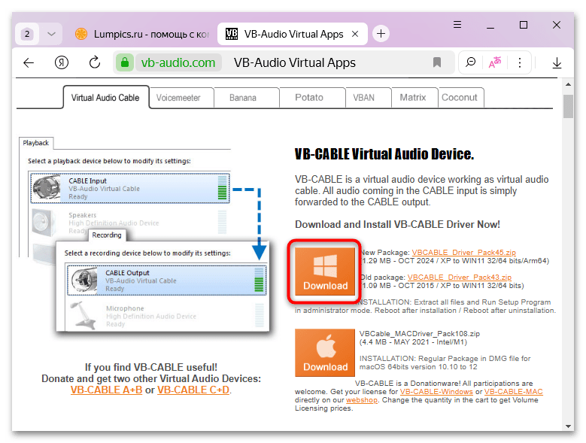Viewport: 586px width, 443px height.
Task: Go back with the browser back arrow
Action: (x=29, y=62)
